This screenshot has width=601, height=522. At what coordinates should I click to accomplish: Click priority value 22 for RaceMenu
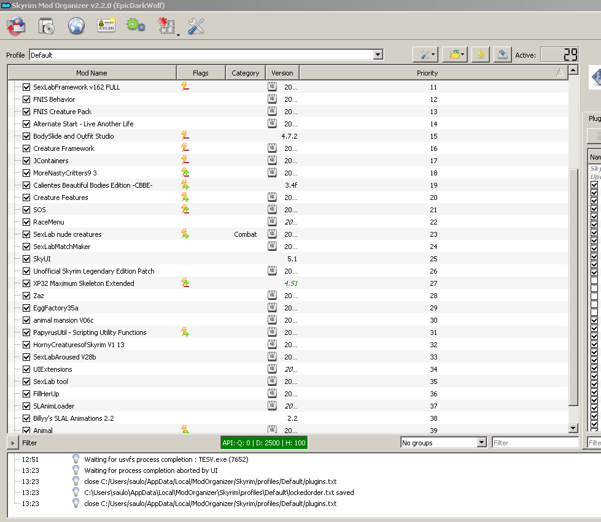(x=433, y=222)
